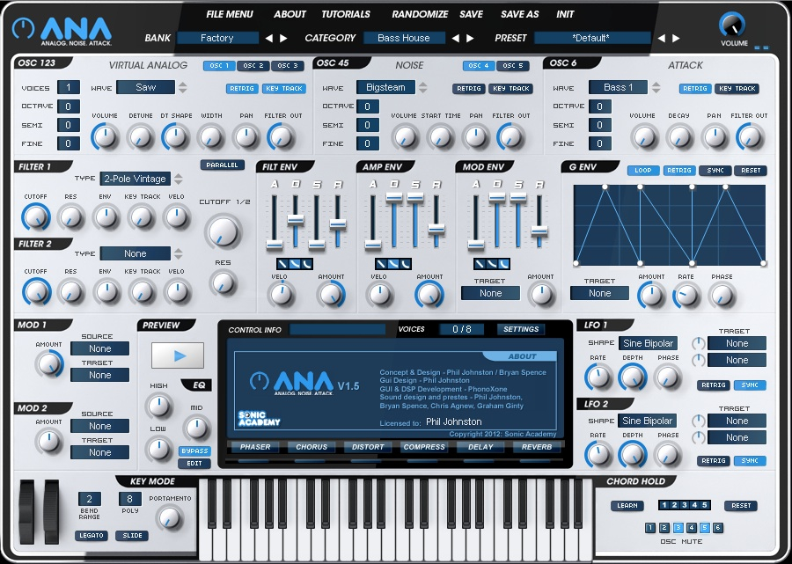Select next bank with right arrow

(x=283, y=39)
